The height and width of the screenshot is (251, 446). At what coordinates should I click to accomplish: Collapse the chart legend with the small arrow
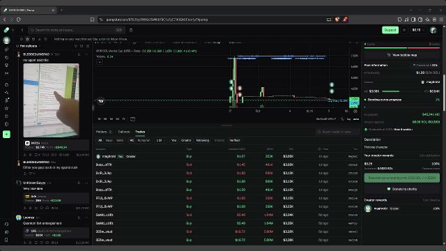coord(100,62)
